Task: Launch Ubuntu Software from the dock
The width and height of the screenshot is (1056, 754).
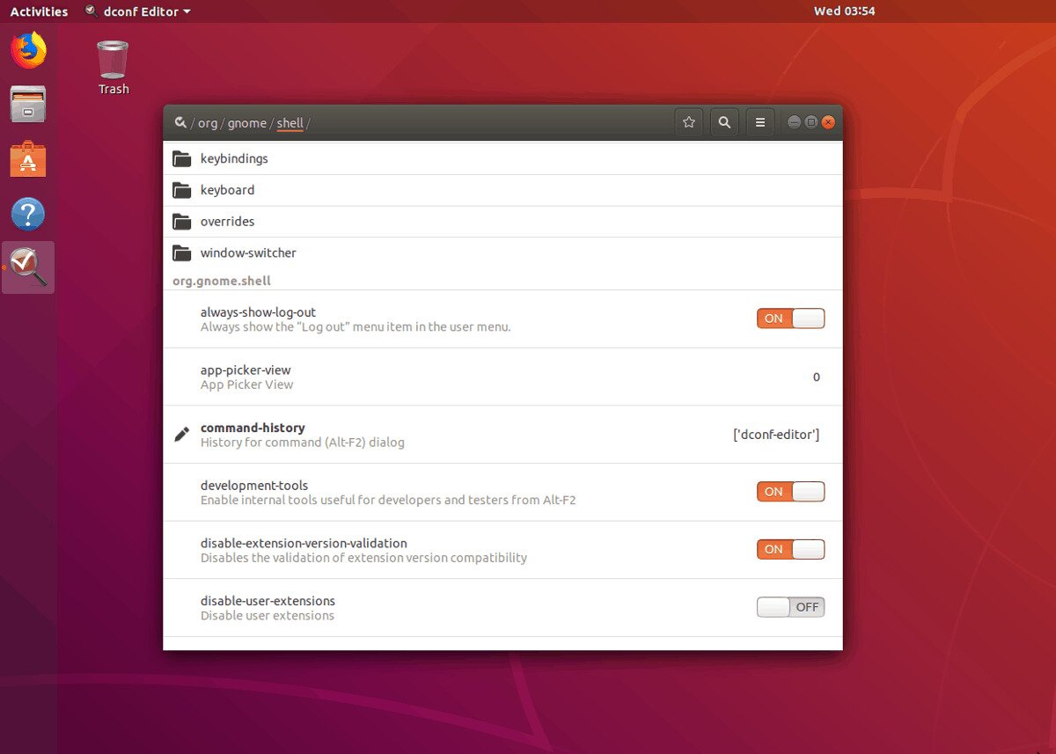Action: [x=28, y=160]
